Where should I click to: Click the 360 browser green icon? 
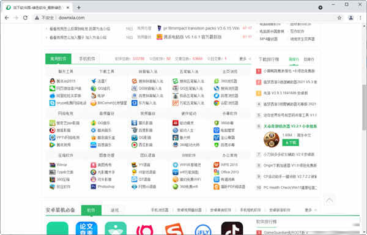coord(217,81)
